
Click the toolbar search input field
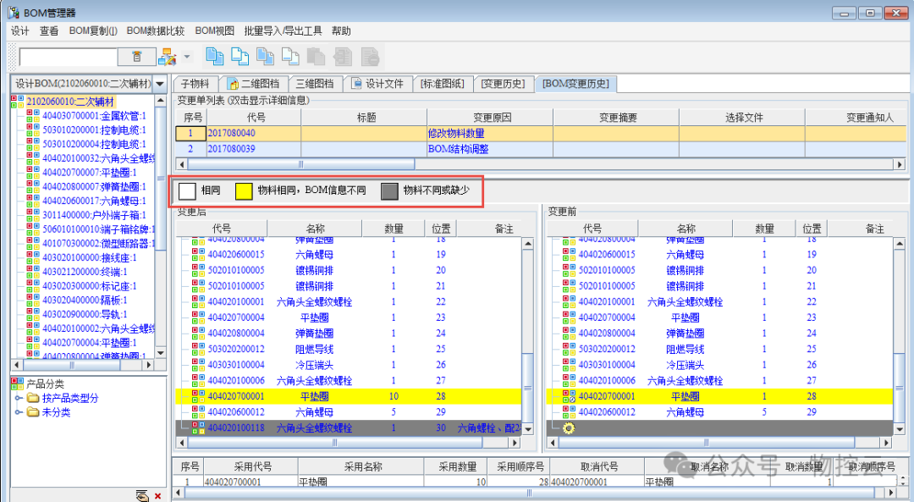[68, 57]
